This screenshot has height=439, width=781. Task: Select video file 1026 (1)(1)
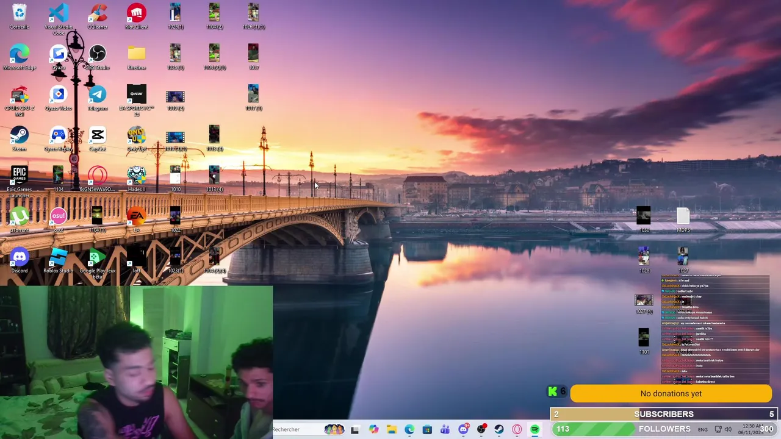coord(253,16)
